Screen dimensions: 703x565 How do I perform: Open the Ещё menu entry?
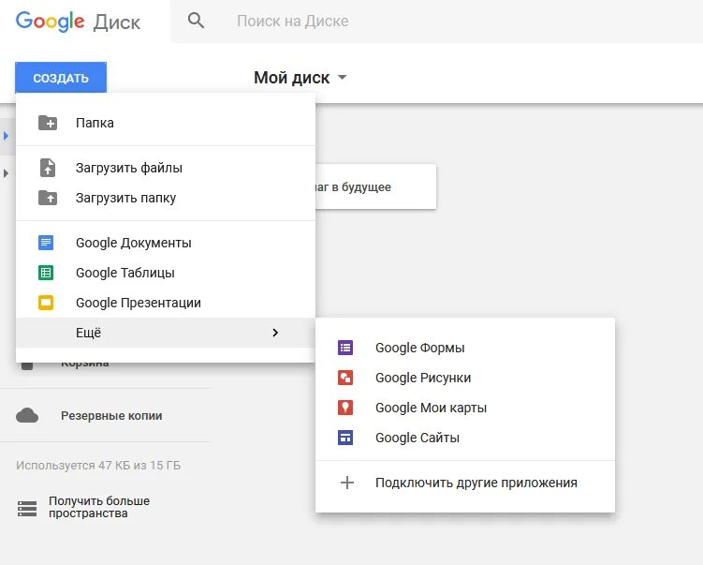(166, 333)
